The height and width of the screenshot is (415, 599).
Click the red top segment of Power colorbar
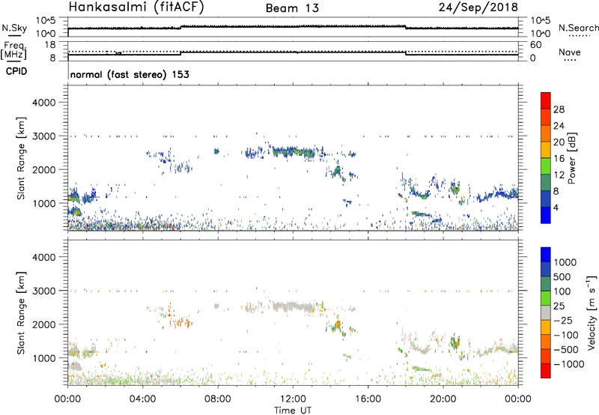point(546,100)
